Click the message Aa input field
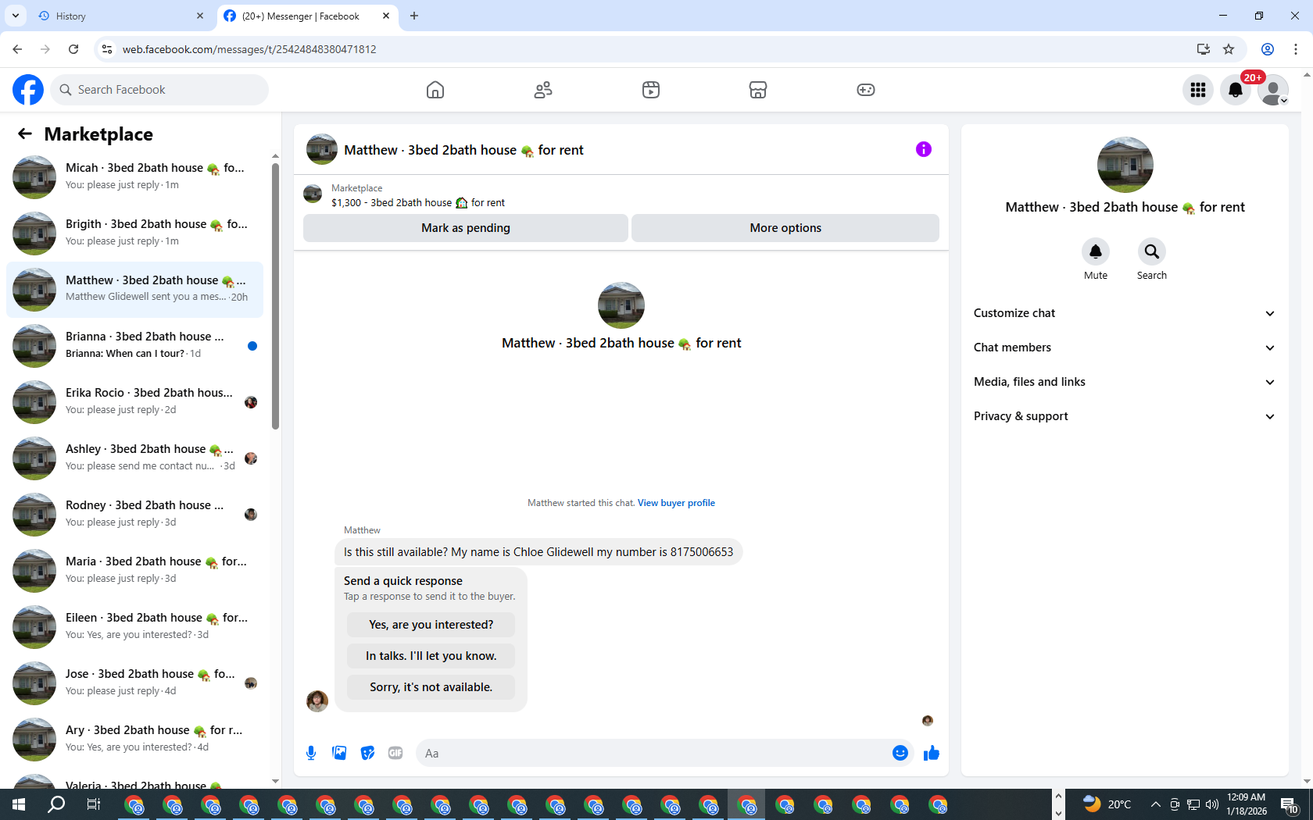Screen dimensions: 1313x820 [x=653, y=753]
